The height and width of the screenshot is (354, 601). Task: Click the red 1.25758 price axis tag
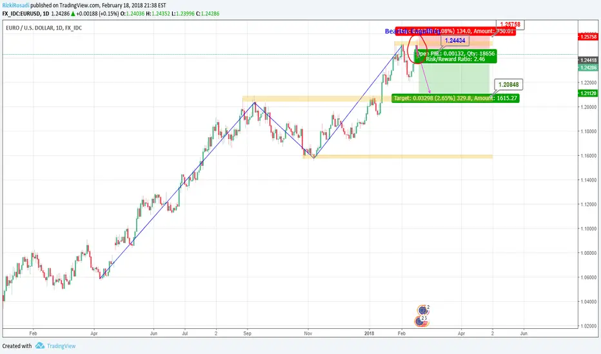(588, 37)
